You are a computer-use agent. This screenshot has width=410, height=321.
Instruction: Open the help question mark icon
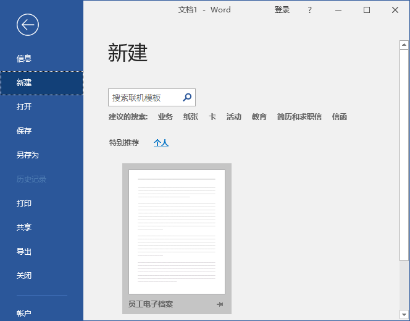310,10
